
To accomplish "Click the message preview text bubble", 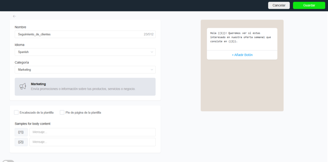I will pyautogui.click(x=242, y=37).
